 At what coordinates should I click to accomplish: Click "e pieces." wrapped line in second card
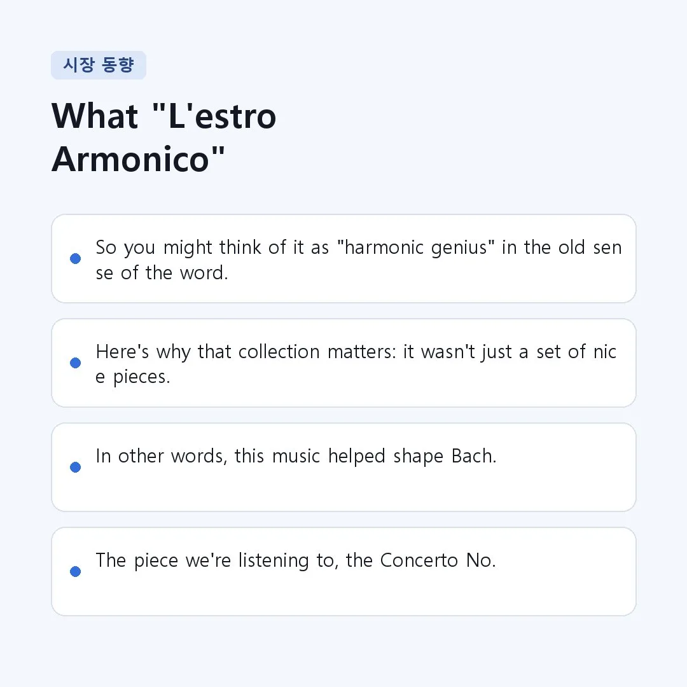133,377
